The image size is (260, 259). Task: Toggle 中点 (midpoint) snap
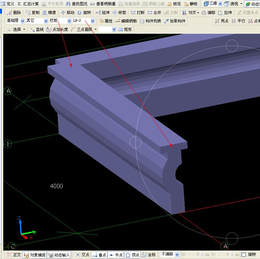coord(116,255)
